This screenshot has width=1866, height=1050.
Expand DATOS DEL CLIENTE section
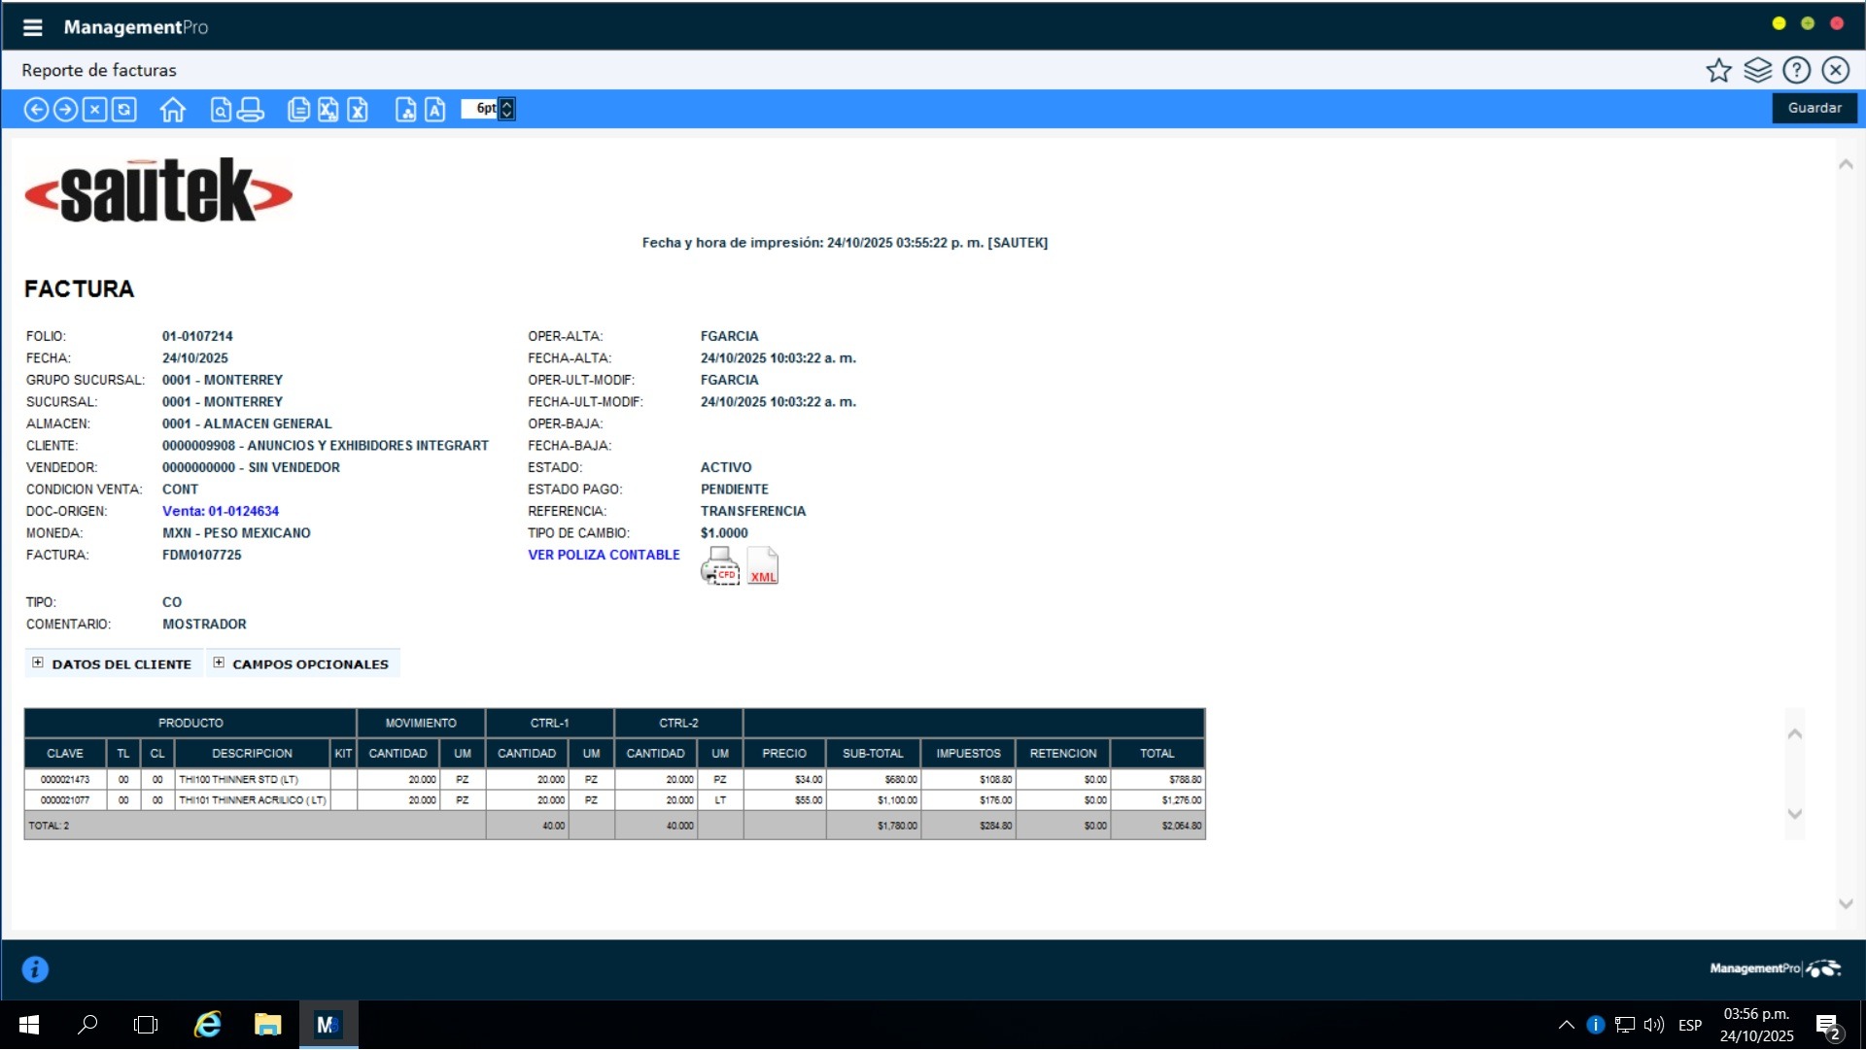pyautogui.click(x=38, y=663)
